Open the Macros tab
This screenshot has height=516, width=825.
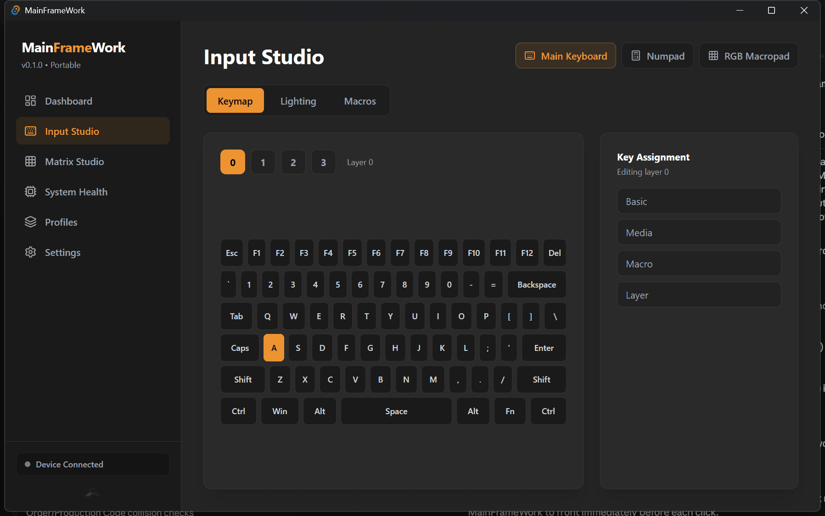click(360, 101)
